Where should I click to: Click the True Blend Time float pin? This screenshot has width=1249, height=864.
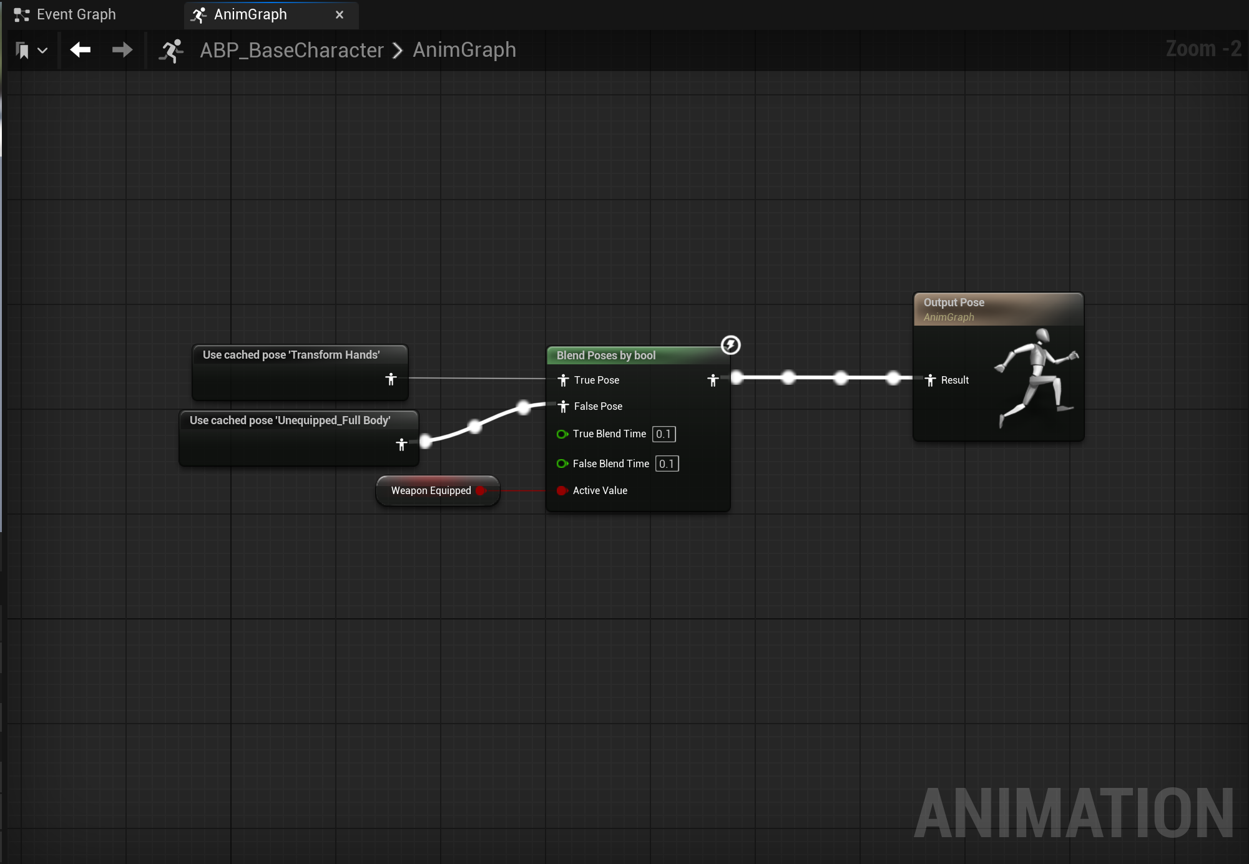coord(562,434)
